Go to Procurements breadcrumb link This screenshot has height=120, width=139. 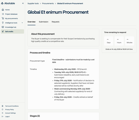(48, 3)
